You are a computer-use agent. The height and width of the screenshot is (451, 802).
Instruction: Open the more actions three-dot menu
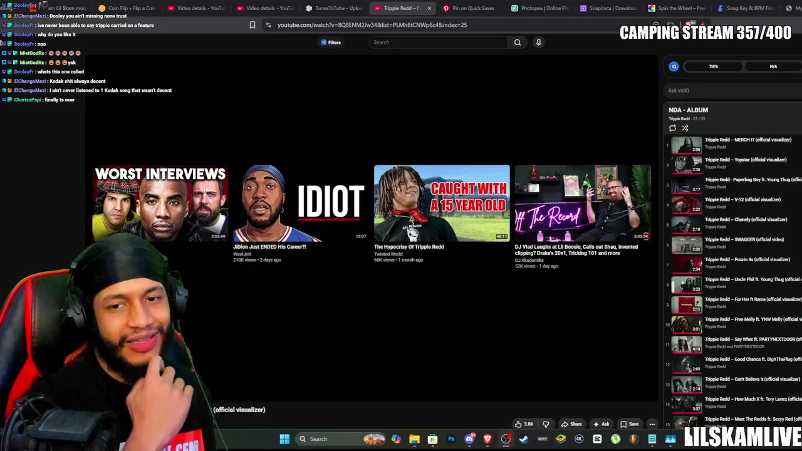(x=652, y=424)
